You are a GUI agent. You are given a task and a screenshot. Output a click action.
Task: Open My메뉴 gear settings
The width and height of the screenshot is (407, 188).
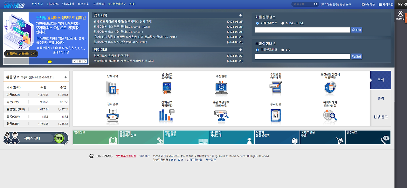point(368,4)
